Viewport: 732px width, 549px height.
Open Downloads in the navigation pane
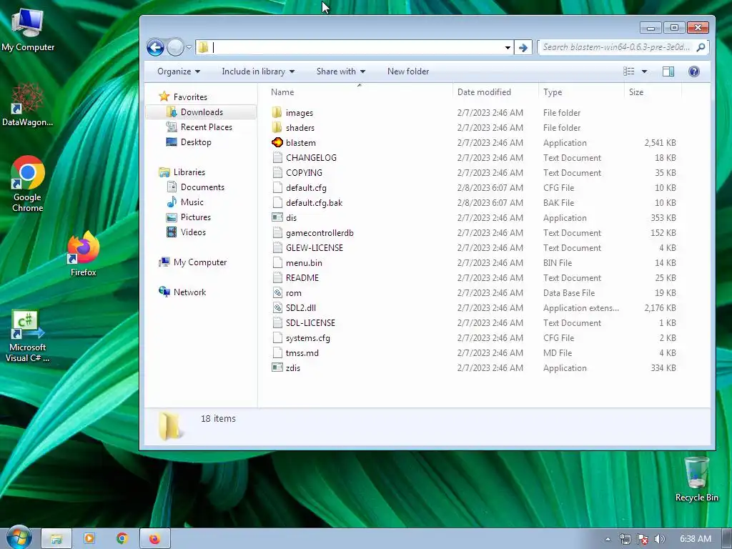click(201, 112)
